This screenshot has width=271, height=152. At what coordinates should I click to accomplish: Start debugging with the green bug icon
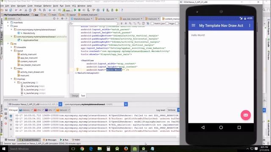[79, 10]
